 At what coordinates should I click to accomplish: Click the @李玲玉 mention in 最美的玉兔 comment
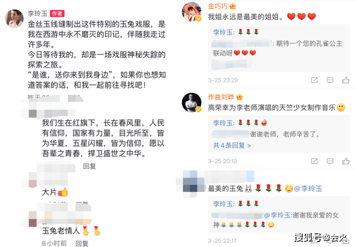tap(308, 189)
